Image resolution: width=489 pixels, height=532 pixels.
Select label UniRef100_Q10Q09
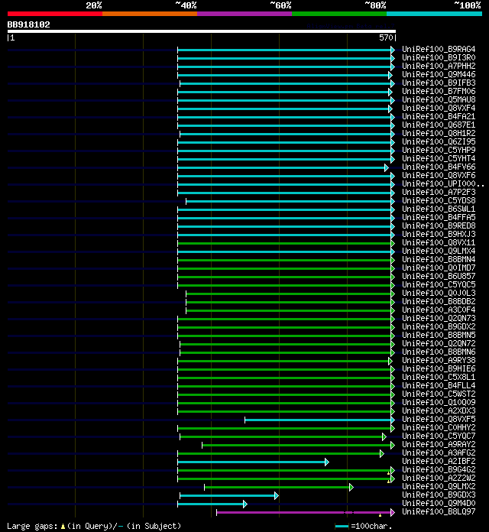[439, 403]
